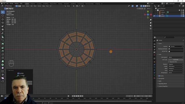Image resolution: width=185 pixels, height=104 pixels.
Task: Open the Render menu
Action: [12, 3]
